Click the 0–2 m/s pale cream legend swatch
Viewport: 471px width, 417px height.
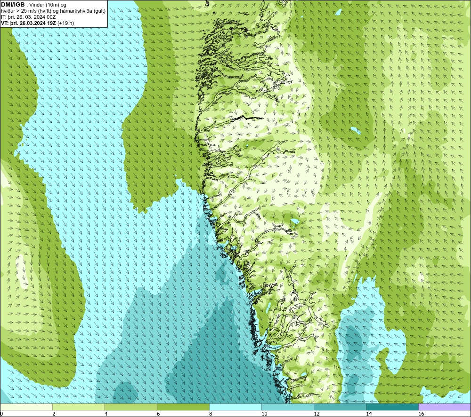point(26,407)
